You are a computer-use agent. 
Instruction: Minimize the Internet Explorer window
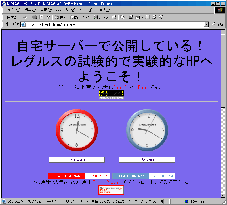tap(213, 4)
